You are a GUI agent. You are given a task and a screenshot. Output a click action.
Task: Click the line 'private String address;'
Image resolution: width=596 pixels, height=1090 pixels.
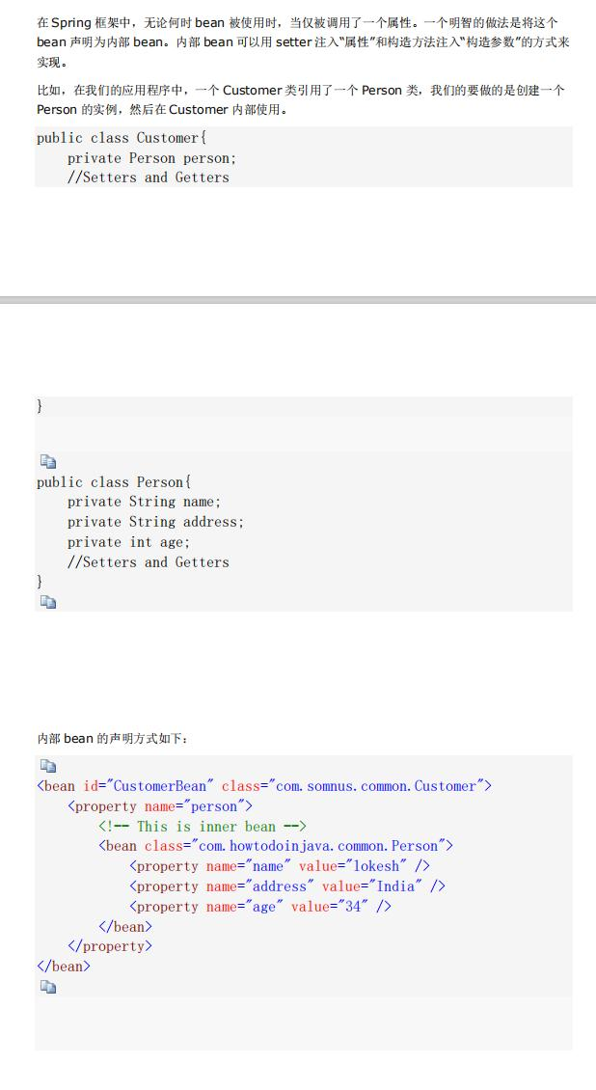(155, 521)
